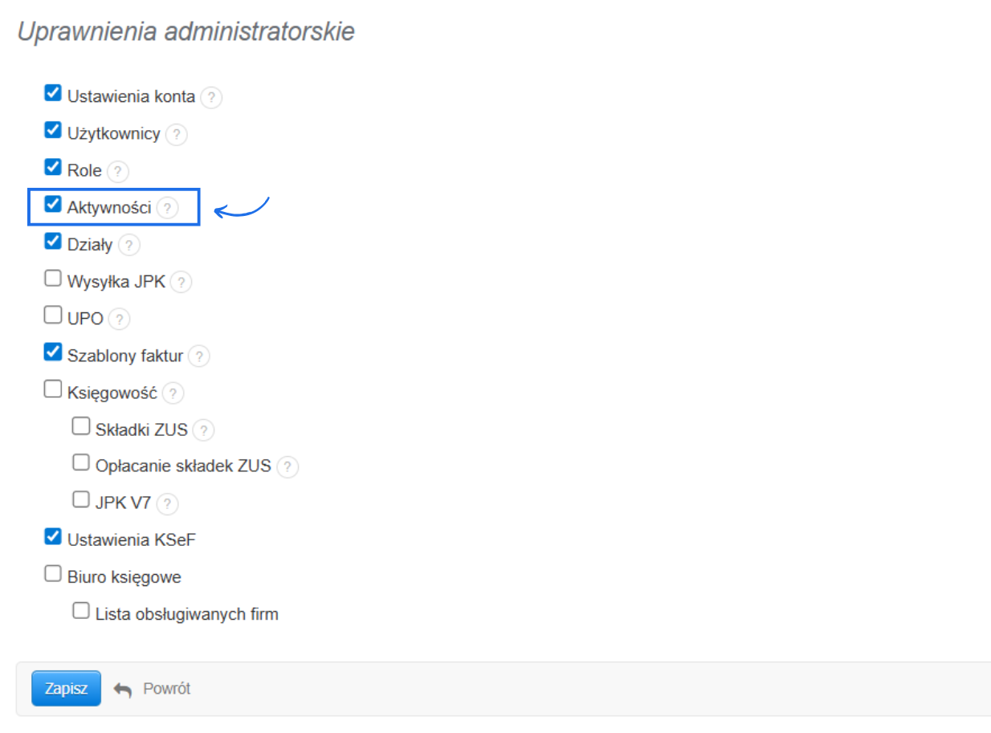This screenshot has width=991, height=733.
Task: Open help for Opłacanie składek ZUS
Action: pos(288,467)
